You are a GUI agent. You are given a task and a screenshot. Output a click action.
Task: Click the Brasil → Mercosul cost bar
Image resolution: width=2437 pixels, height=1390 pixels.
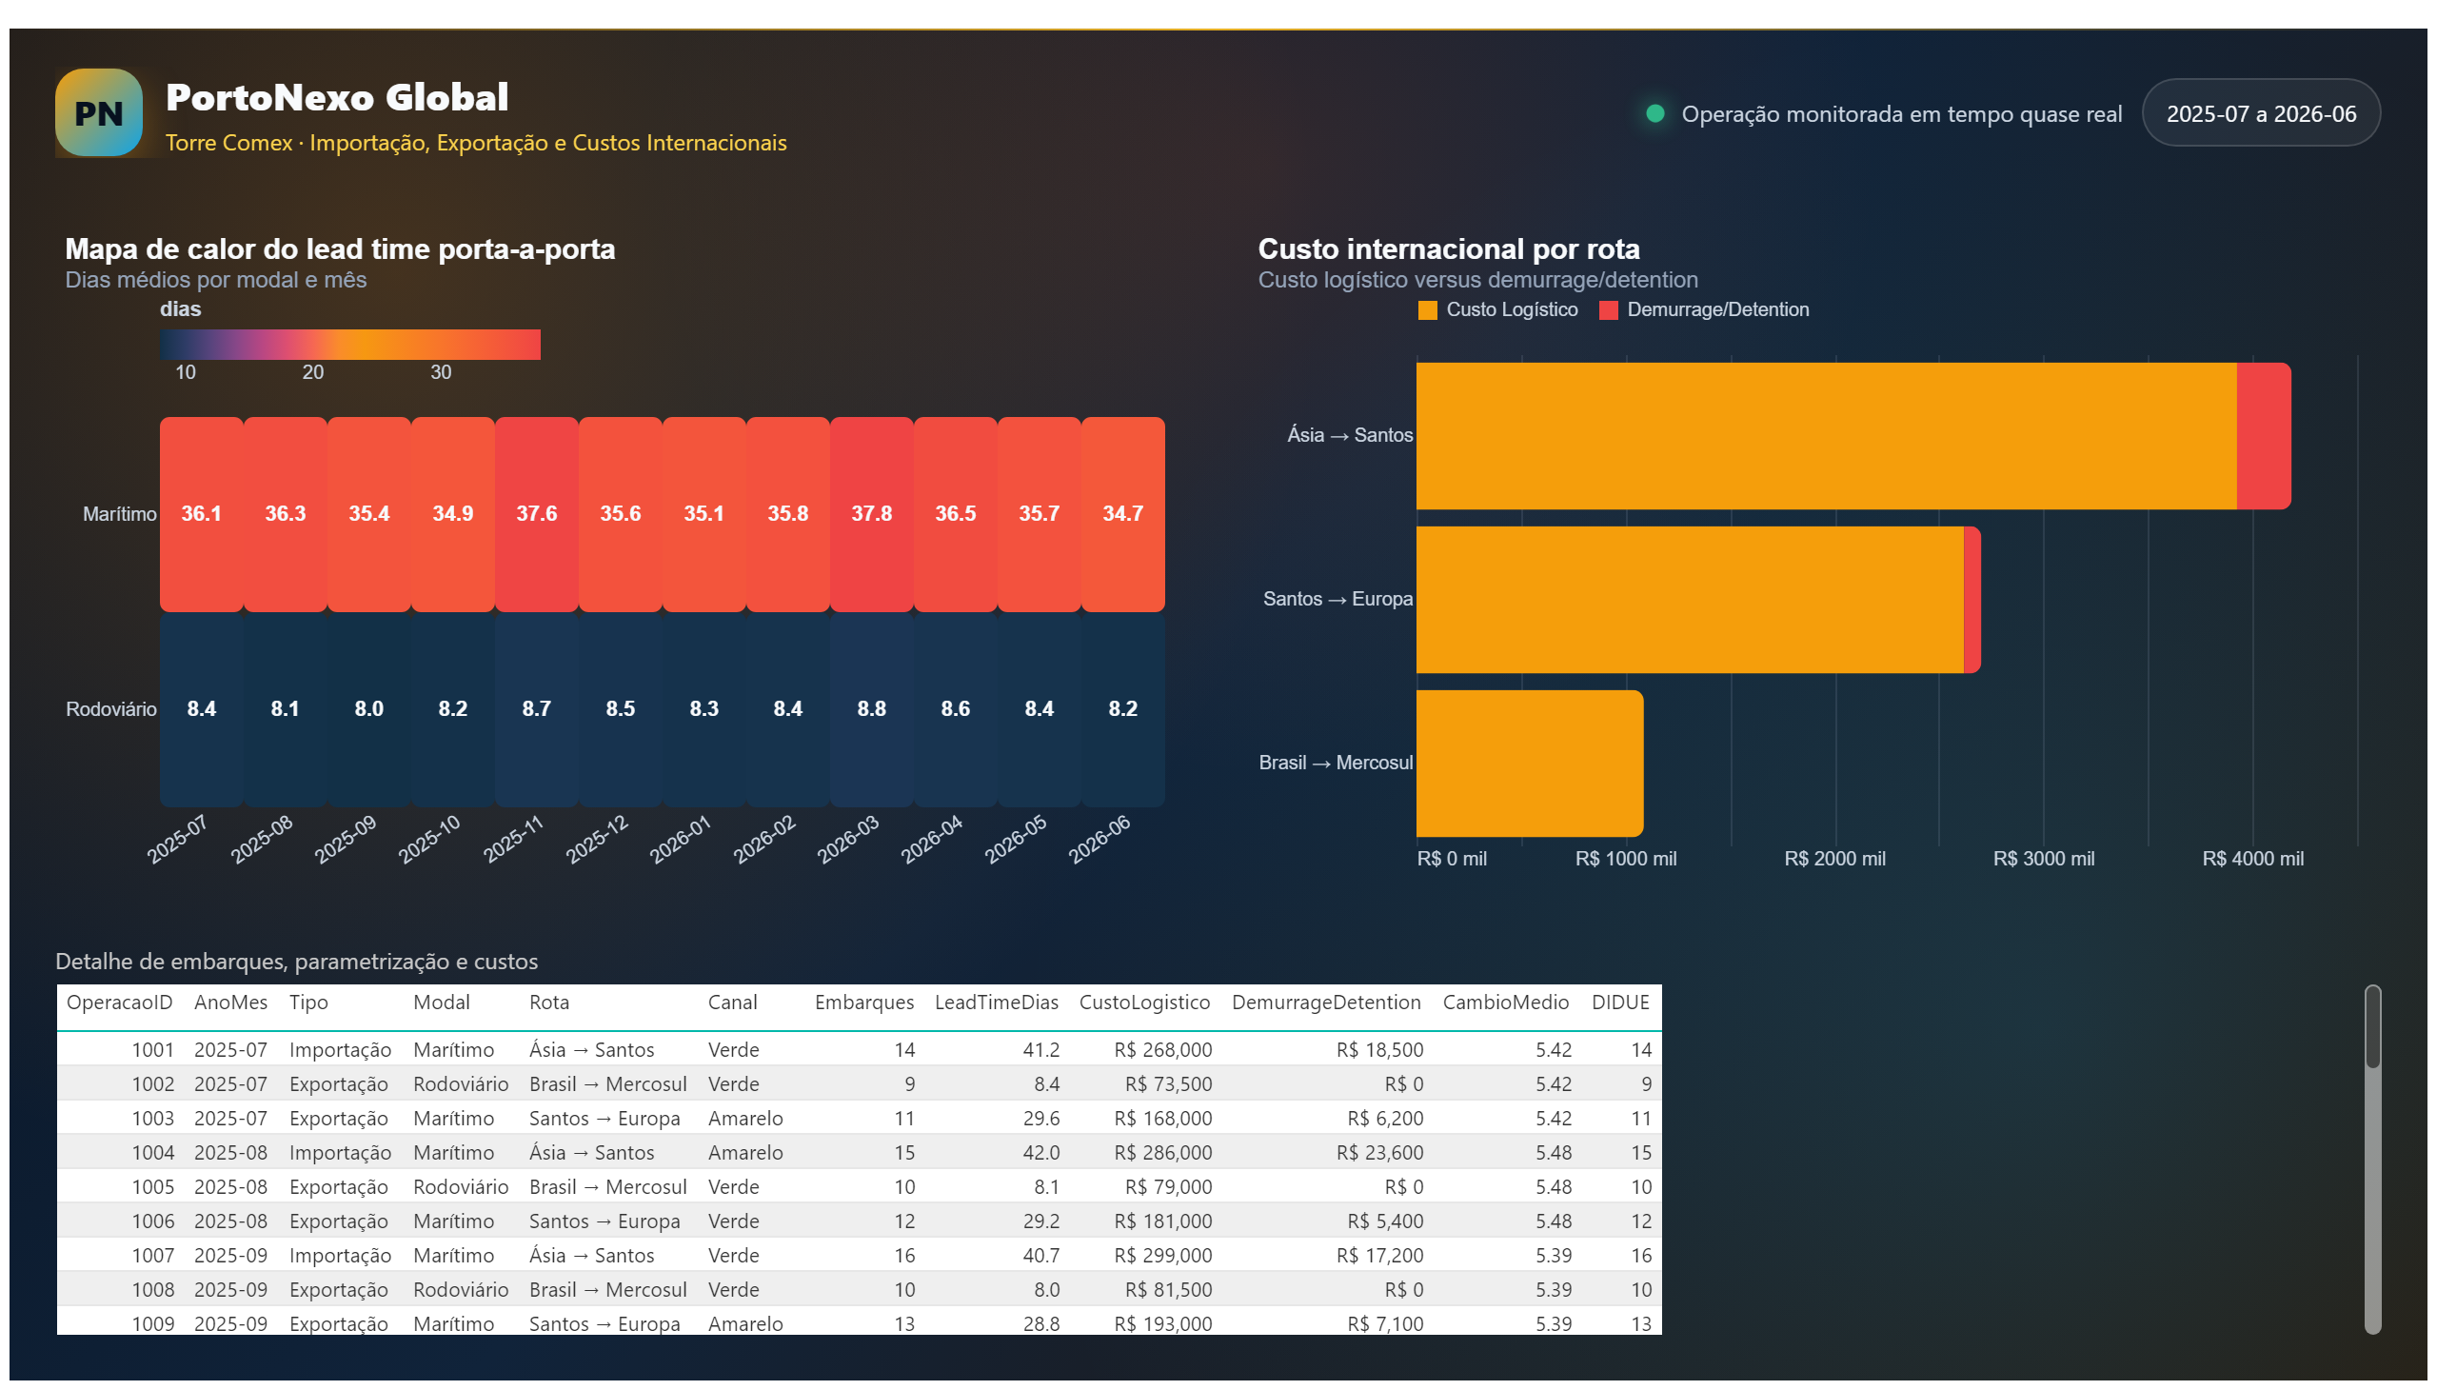tap(1529, 764)
